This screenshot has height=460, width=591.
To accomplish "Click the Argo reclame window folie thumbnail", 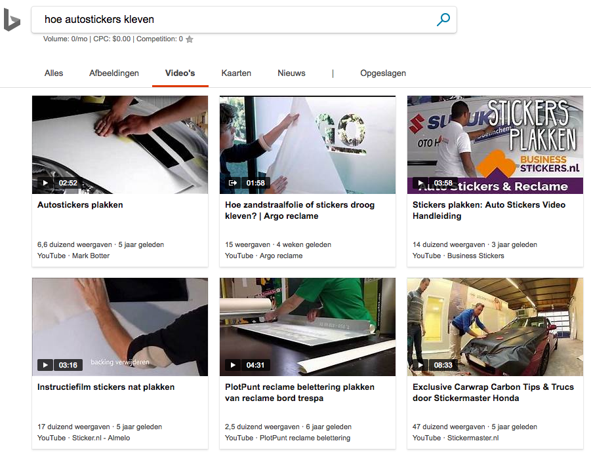I will pos(308,145).
